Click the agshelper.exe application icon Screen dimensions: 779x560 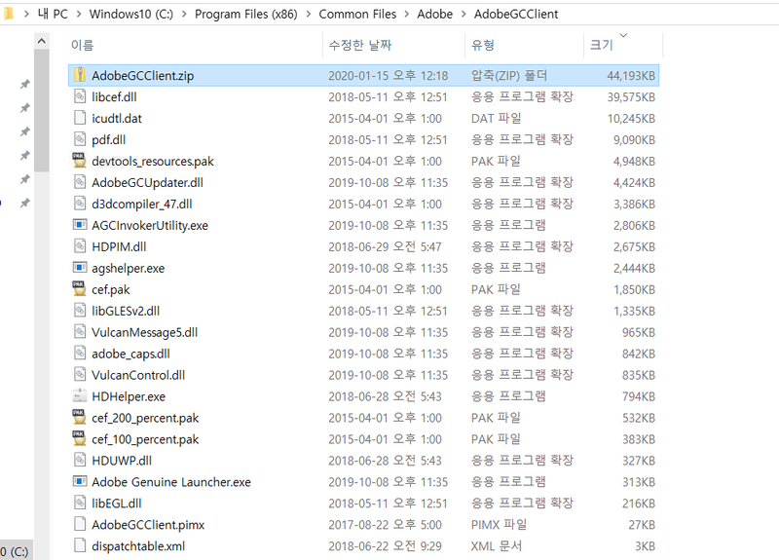pos(80,267)
